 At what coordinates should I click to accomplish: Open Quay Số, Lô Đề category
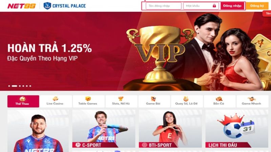[187, 101]
